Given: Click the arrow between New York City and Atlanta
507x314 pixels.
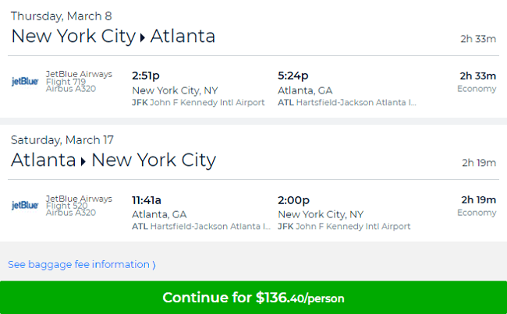Looking at the screenshot, I should tap(143, 38).
